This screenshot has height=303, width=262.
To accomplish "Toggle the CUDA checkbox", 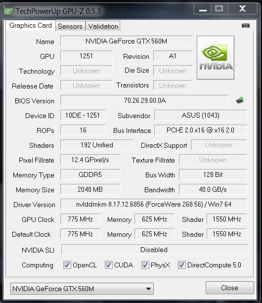I will click(x=109, y=265).
